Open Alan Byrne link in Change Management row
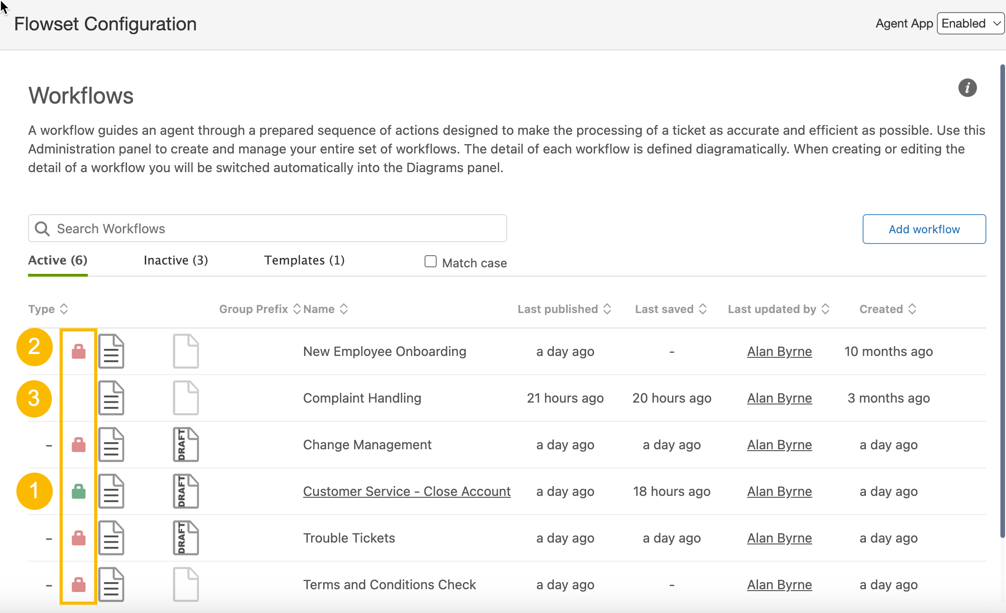 [779, 445]
